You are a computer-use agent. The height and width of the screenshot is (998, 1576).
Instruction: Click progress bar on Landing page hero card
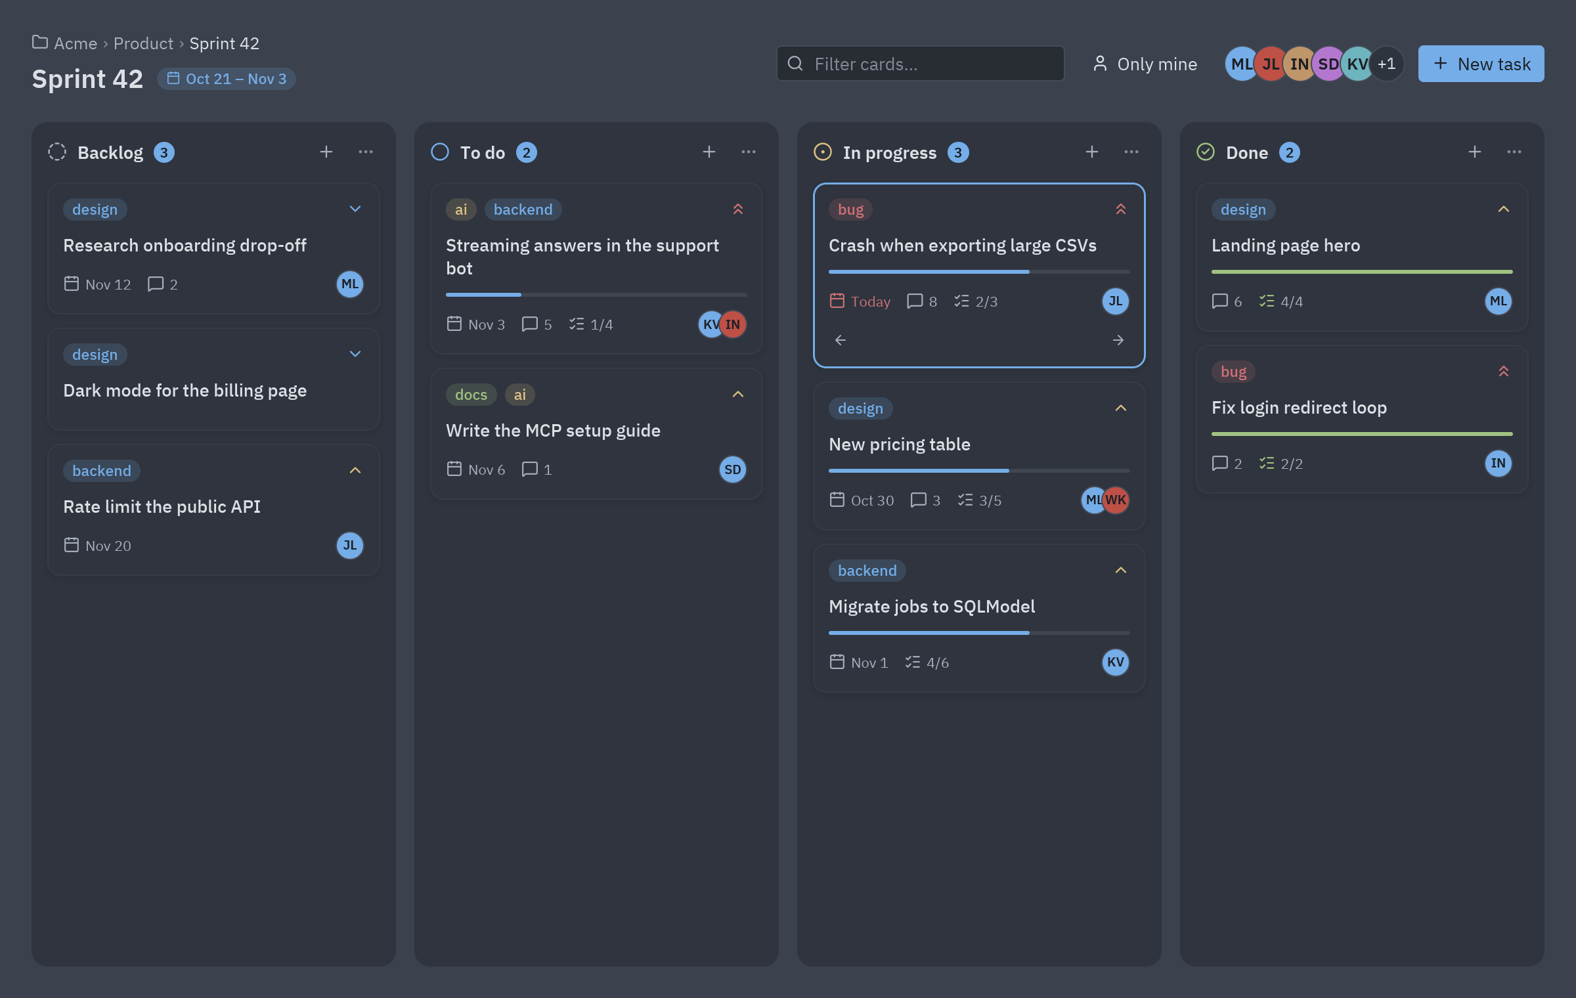coord(1362,272)
